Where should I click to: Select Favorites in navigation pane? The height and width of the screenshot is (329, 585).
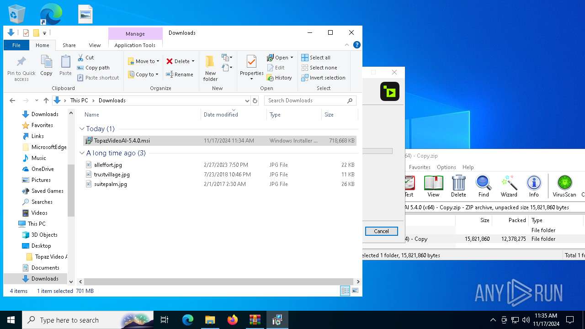pyautogui.click(x=42, y=125)
